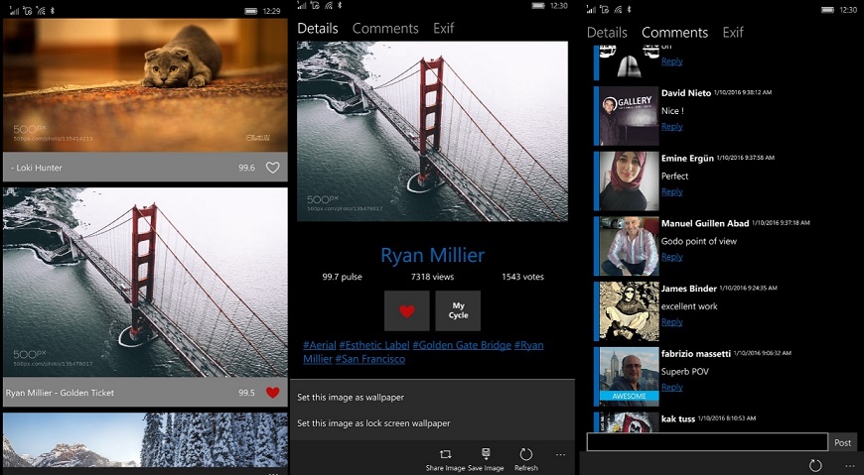Screen dimensions: 864x475
Task: Open the Exif tab in middle panel
Action: [x=443, y=29]
